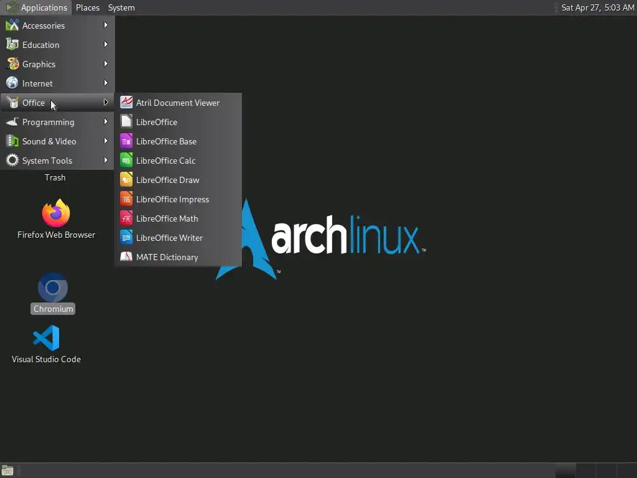The width and height of the screenshot is (637, 478).
Task: Select the System Tools menu label
Action: (47, 161)
